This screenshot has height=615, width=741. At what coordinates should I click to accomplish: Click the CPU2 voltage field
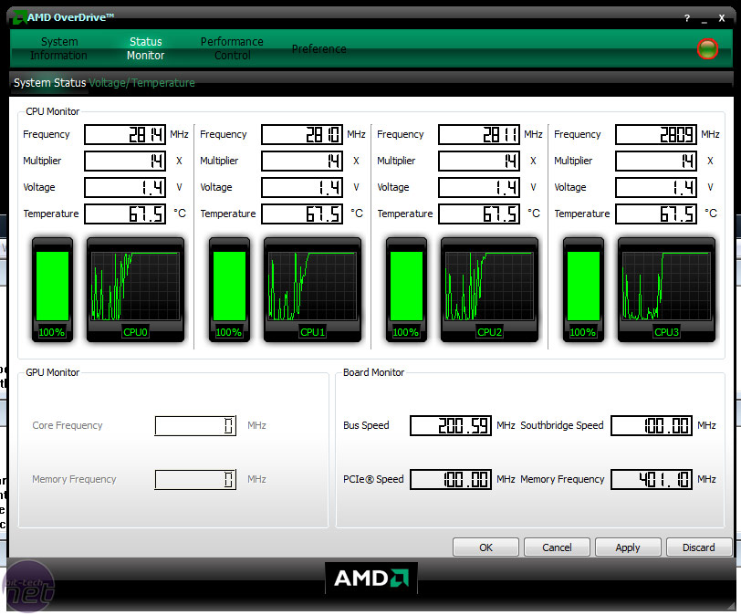pos(479,188)
